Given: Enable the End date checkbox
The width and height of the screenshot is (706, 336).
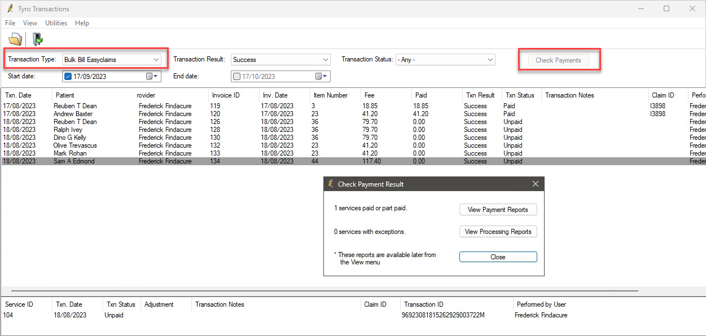Looking at the screenshot, I should tap(236, 76).
